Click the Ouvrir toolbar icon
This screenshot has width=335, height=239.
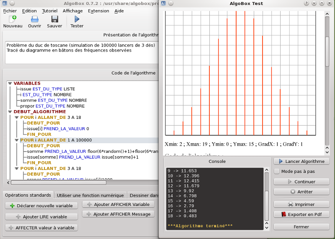coord(35,19)
